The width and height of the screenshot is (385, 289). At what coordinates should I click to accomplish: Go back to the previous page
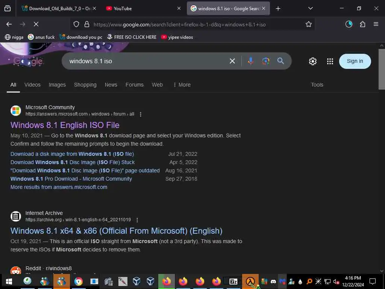[9, 24]
